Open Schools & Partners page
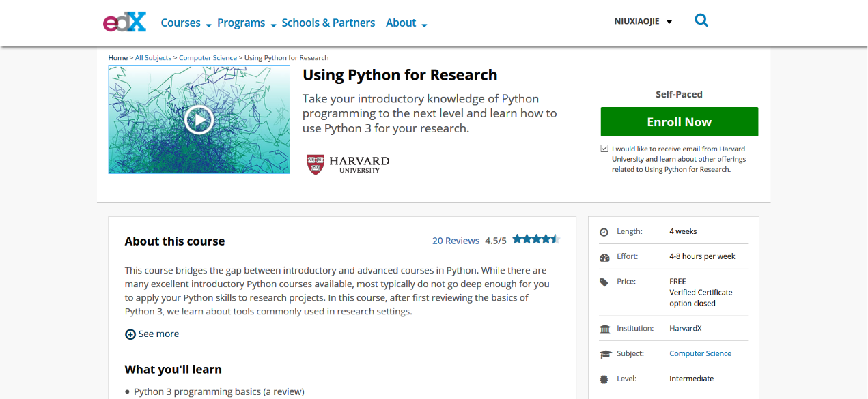 328,23
